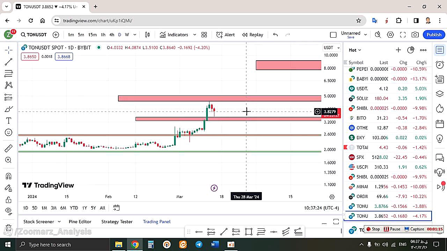Set chart range to All
The width and height of the screenshot is (447, 251).
102,208
